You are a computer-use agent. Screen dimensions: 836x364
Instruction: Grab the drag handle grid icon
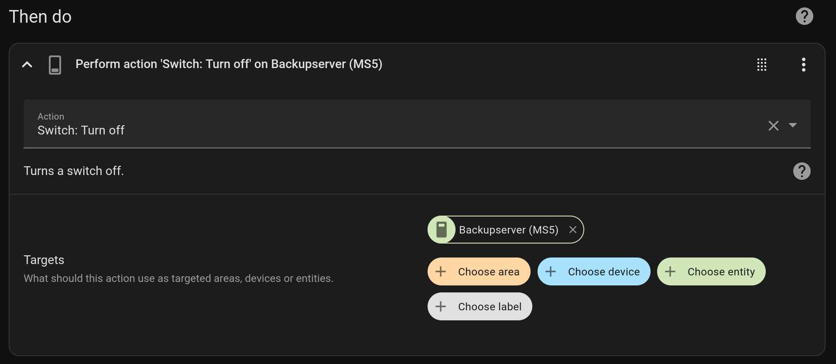point(762,65)
